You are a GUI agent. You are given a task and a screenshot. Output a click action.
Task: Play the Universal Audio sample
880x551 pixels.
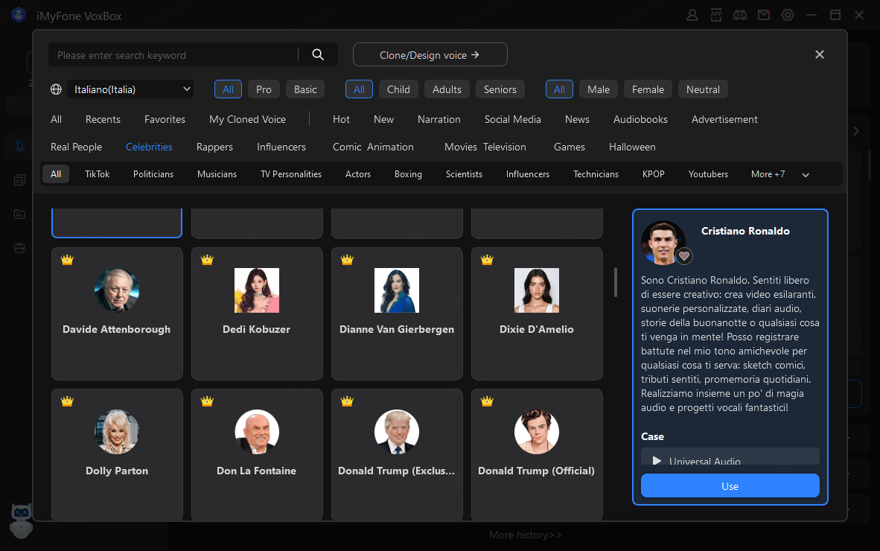(x=657, y=461)
